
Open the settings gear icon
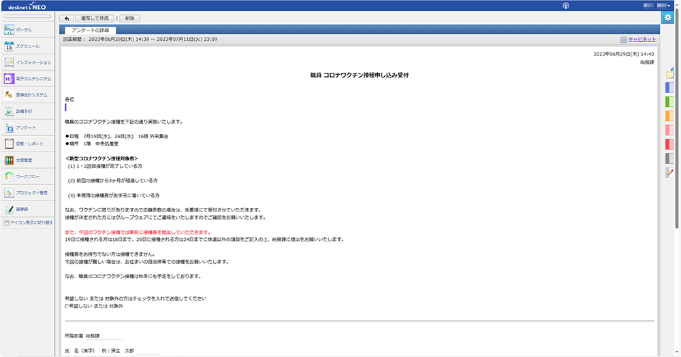[x=667, y=18]
